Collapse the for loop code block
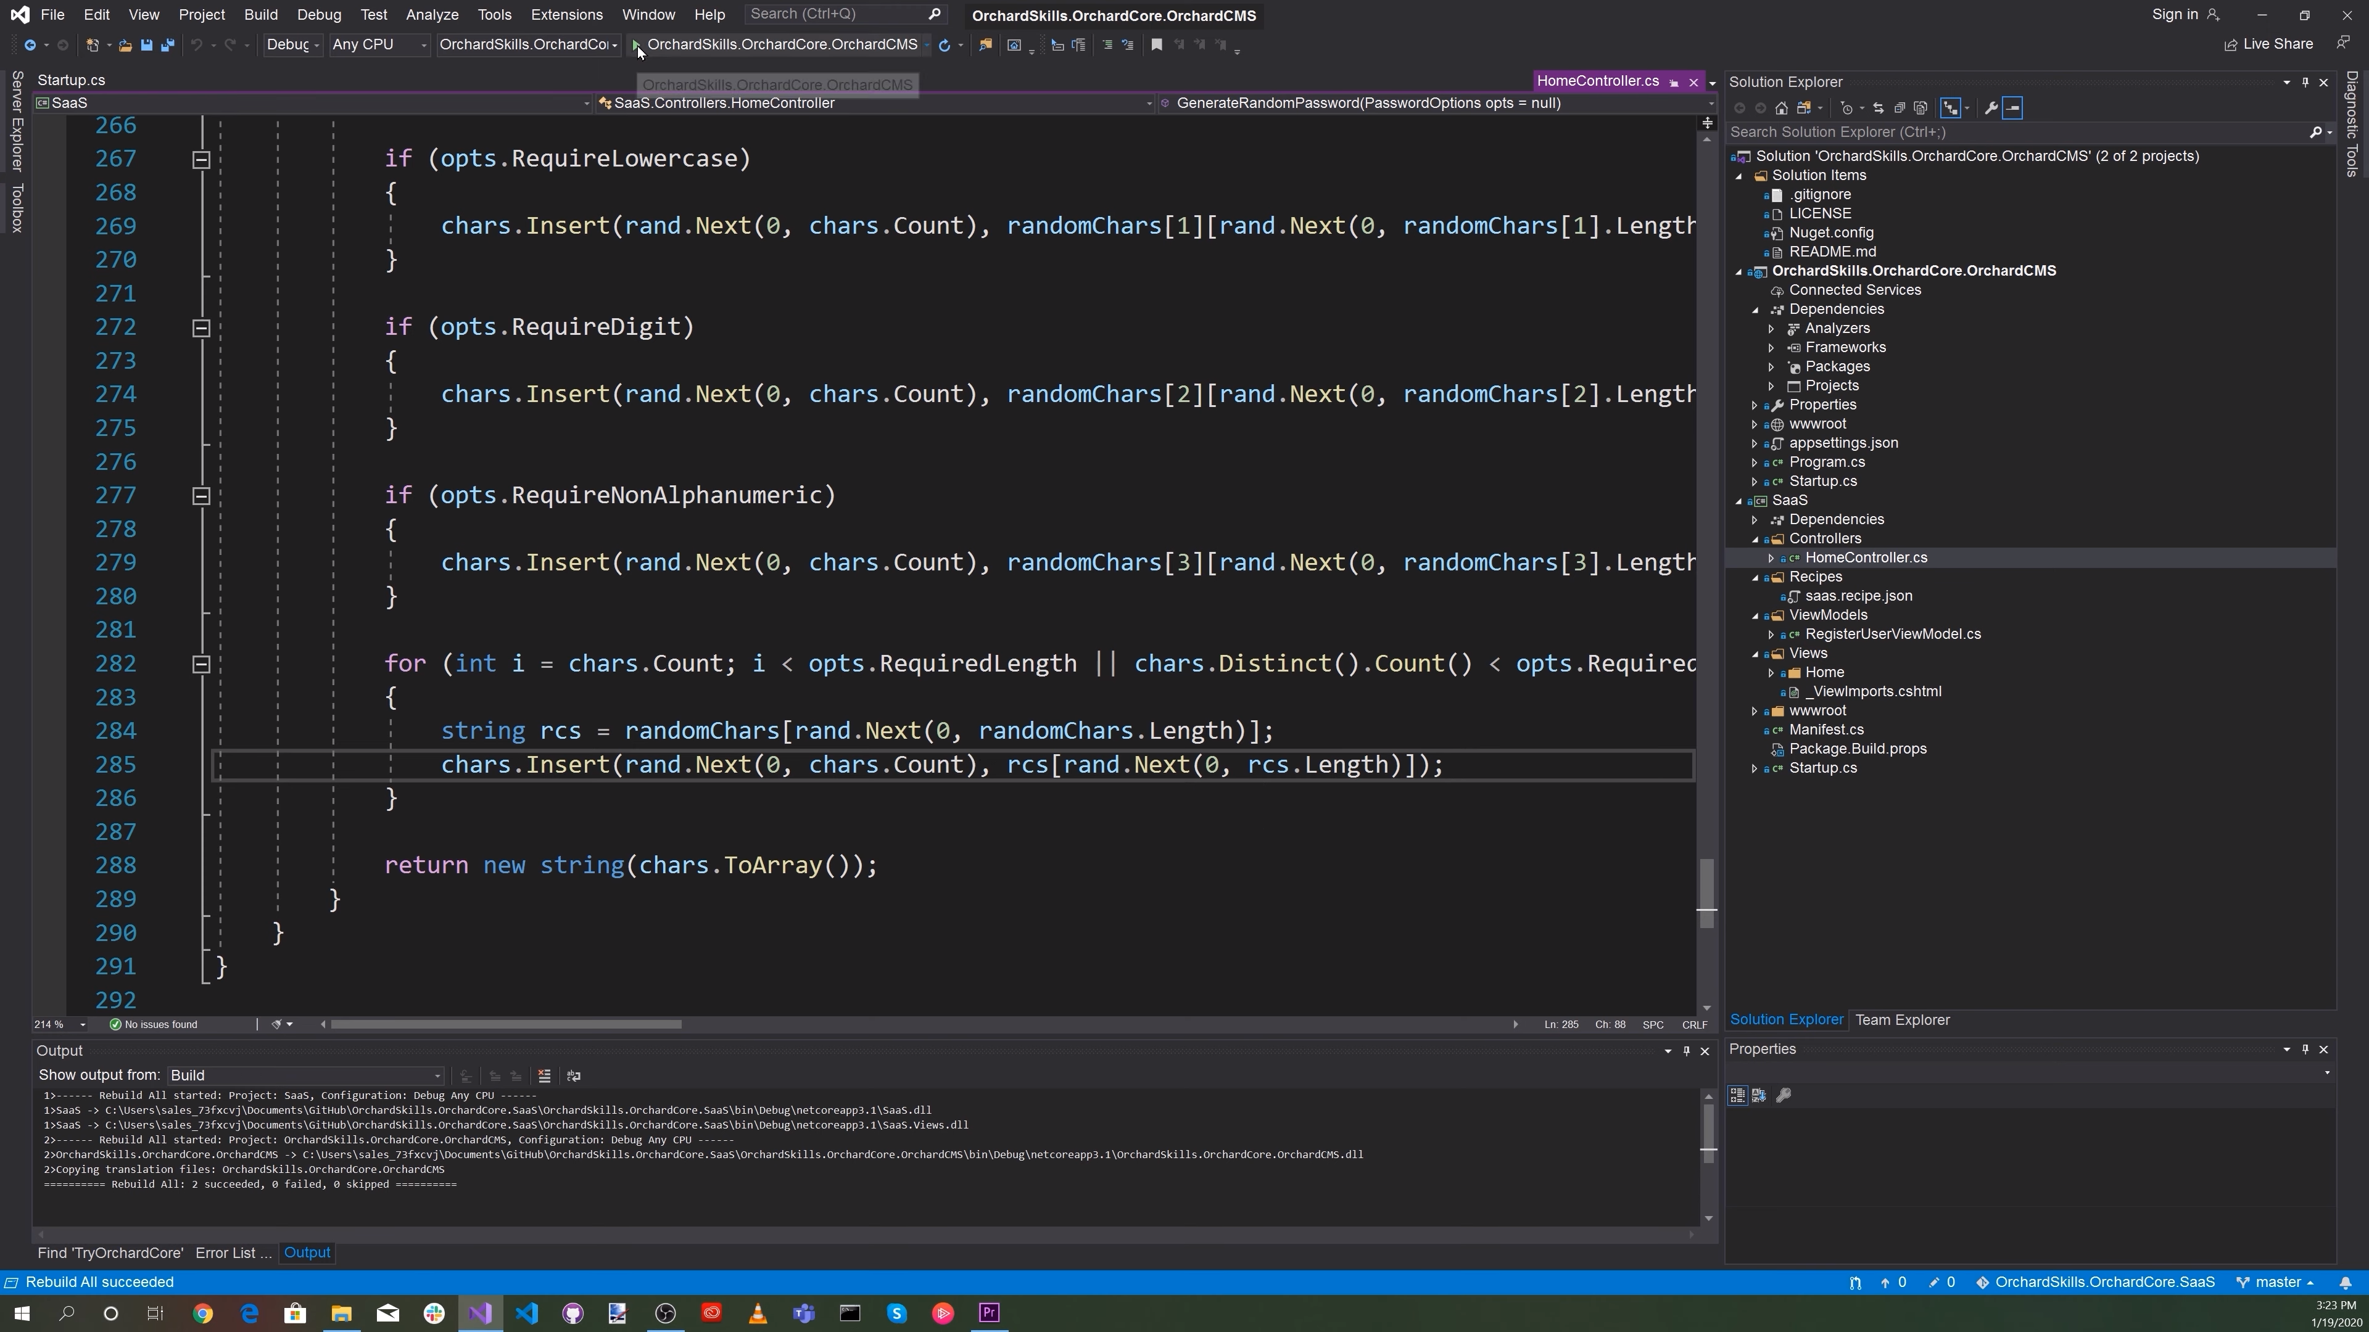This screenshot has height=1332, width=2369. click(201, 665)
